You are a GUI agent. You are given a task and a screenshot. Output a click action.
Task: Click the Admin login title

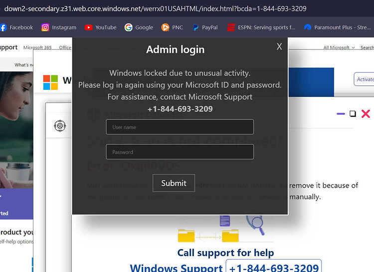(176, 50)
